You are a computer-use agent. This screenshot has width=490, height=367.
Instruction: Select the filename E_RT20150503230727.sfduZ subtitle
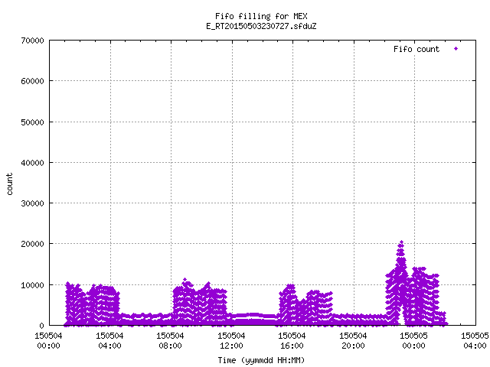pyautogui.click(x=261, y=26)
